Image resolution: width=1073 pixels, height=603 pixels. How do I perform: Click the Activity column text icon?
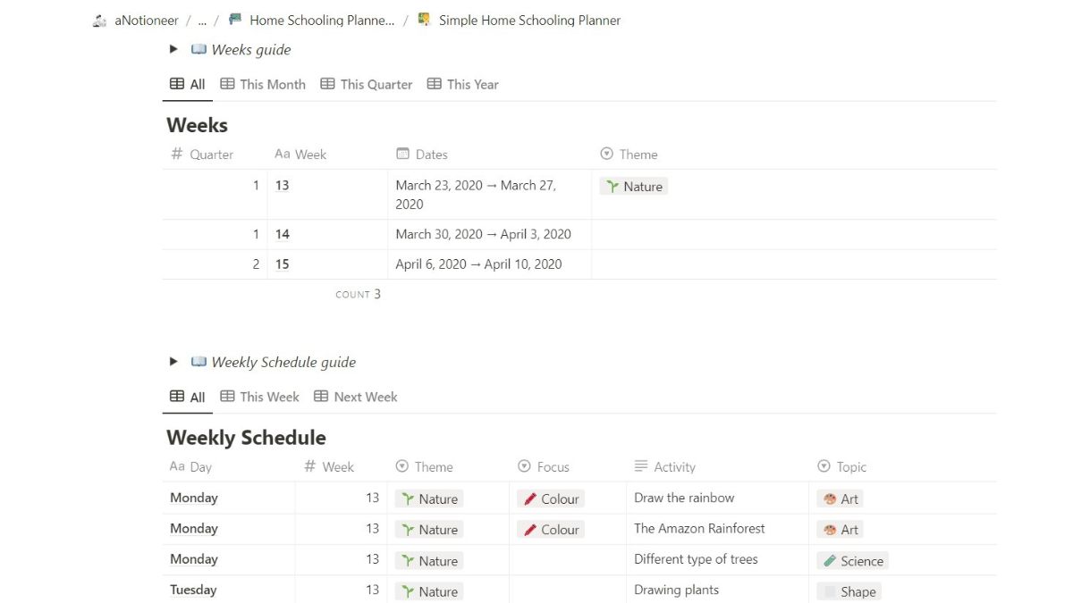click(640, 466)
